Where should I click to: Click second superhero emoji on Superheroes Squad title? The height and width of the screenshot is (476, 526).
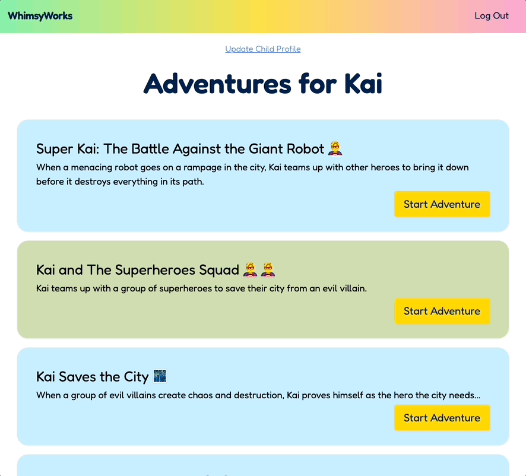pos(268,270)
